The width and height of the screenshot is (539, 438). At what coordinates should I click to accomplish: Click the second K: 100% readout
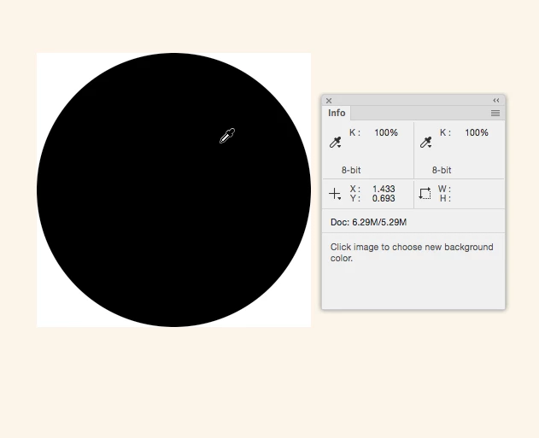[464, 132]
